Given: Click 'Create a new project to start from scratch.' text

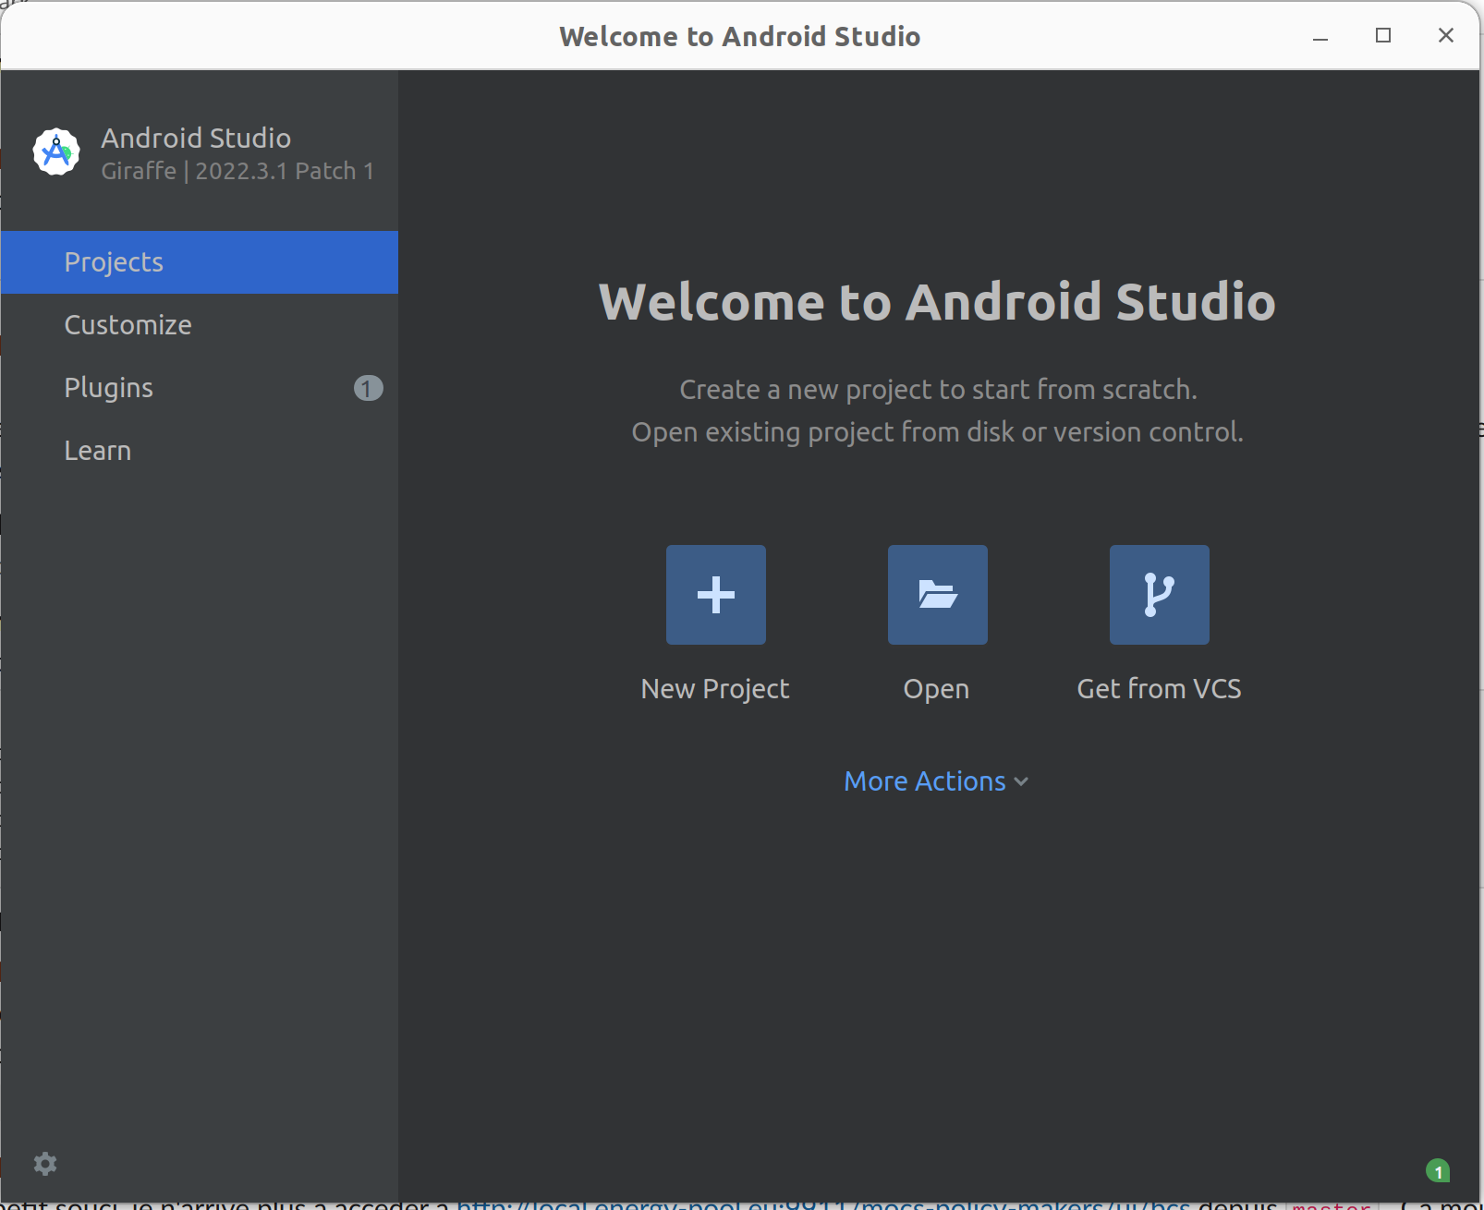Looking at the screenshot, I should point(938,390).
